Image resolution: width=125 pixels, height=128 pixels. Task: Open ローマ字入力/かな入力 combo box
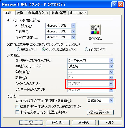point(91,60)
